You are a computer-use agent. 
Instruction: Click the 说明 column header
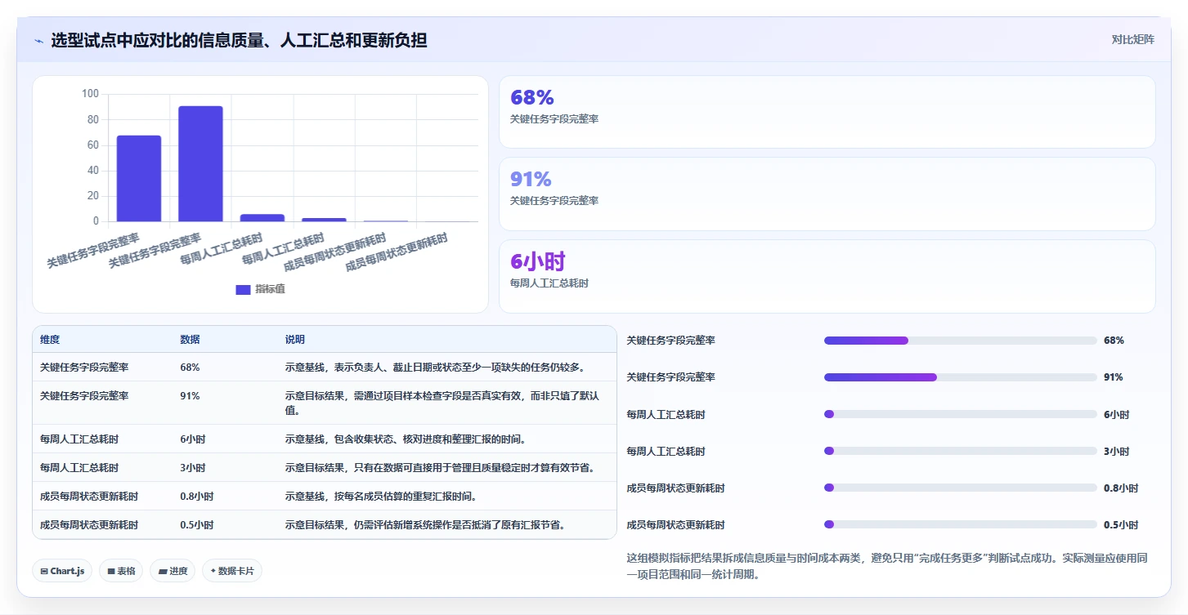pyautogui.click(x=294, y=340)
